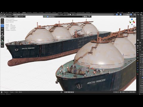The image size is (143, 107).
Task: Toggle proportional editing in header
Action: 74,15
